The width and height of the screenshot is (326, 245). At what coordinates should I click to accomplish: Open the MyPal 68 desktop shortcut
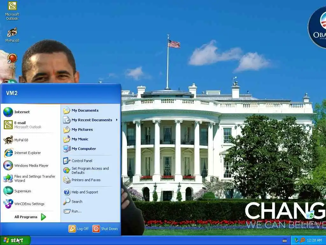tap(12, 35)
